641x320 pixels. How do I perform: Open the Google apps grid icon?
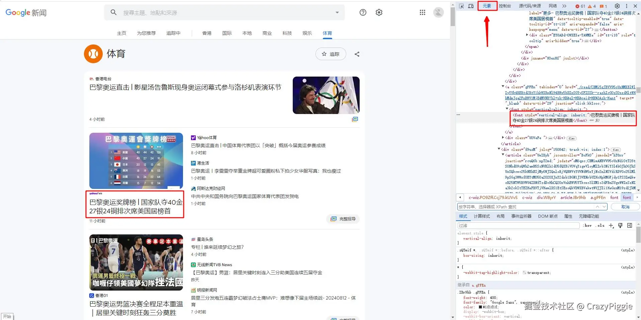tap(423, 12)
